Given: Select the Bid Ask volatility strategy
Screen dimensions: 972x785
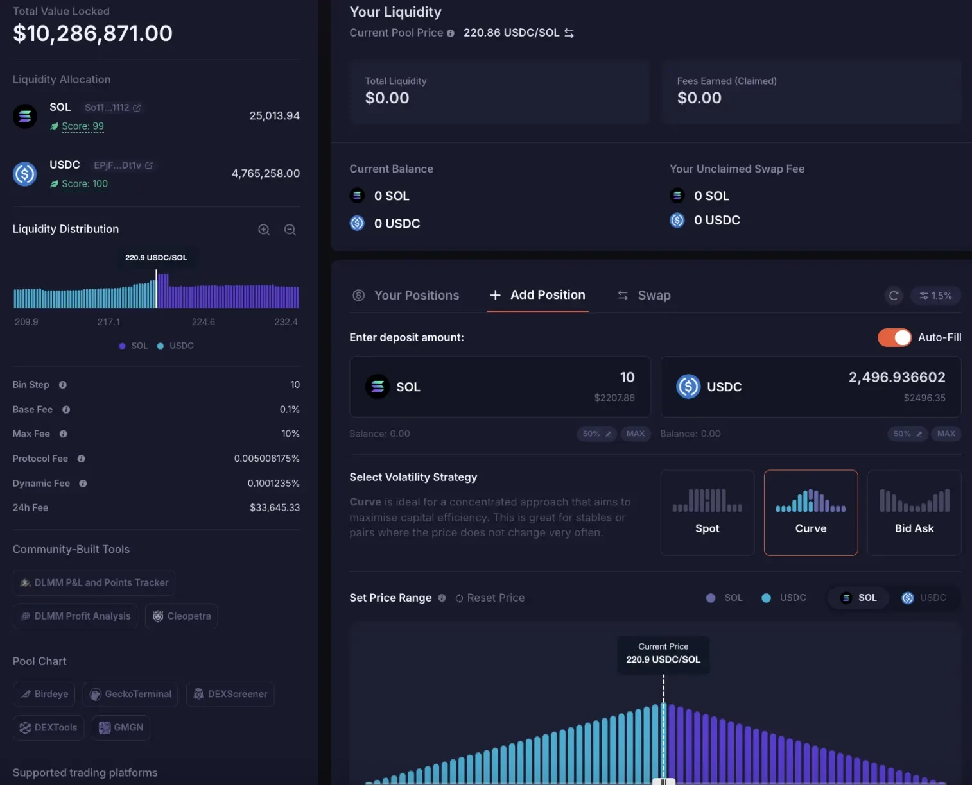Looking at the screenshot, I should coord(914,512).
